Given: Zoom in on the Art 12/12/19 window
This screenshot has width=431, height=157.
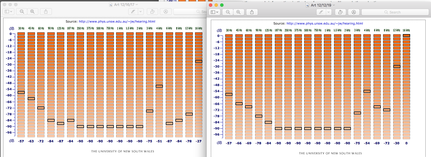Looking at the screenshot, I should (238, 12).
